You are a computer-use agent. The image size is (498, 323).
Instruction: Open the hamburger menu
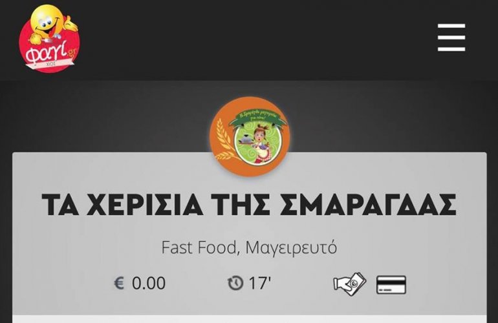451,37
